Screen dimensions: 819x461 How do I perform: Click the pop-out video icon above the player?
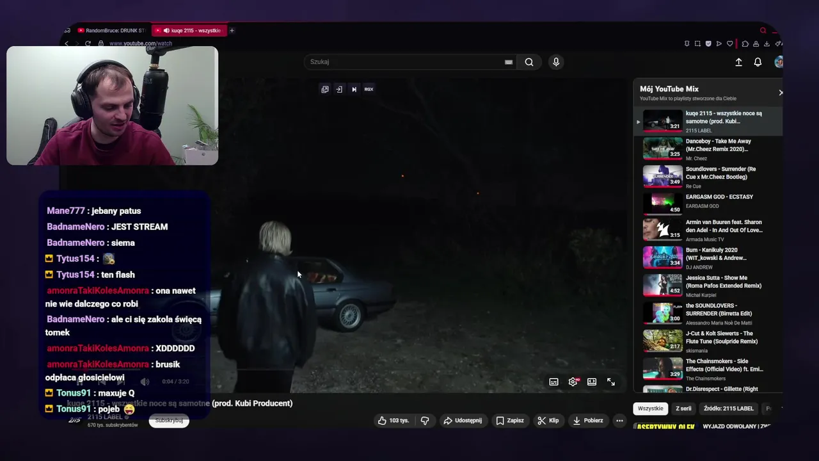325,89
